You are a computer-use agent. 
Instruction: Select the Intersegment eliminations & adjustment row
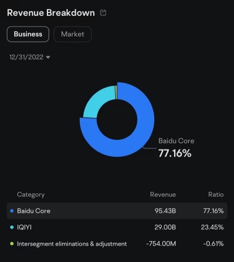pyautogui.click(x=117, y=244)
